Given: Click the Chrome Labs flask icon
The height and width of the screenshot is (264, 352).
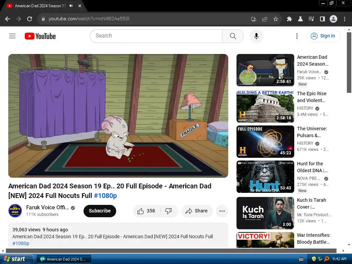Looking at the screenshot, I should [x=300, y=19].
